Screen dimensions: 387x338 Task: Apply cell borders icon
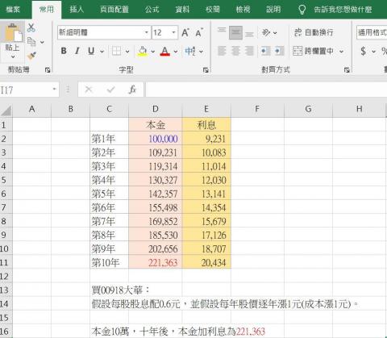click(x=116, y=51)
